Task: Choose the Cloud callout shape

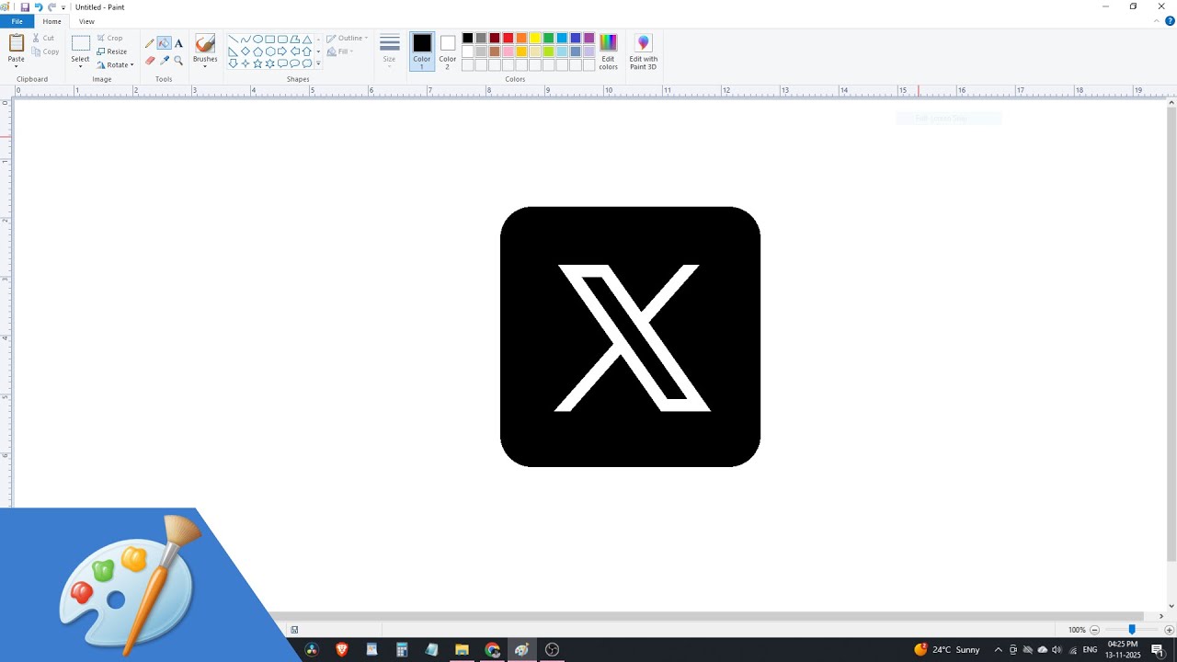Action: pyautogui.click(x=307, y=63)
